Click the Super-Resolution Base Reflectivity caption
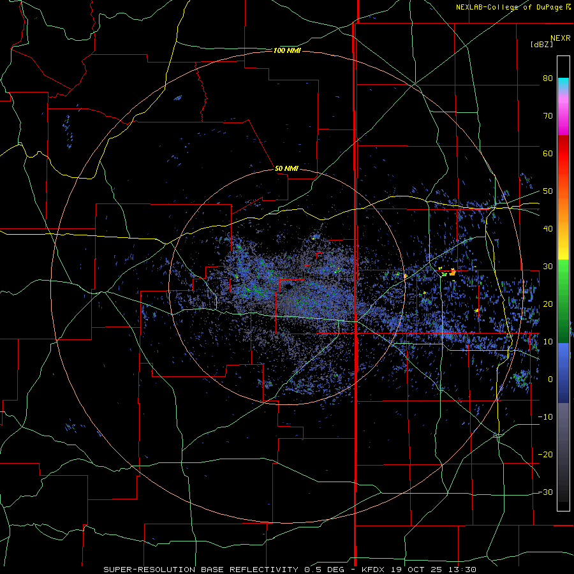Viewport: 574px width, 574px height. [x=290, y=570]
